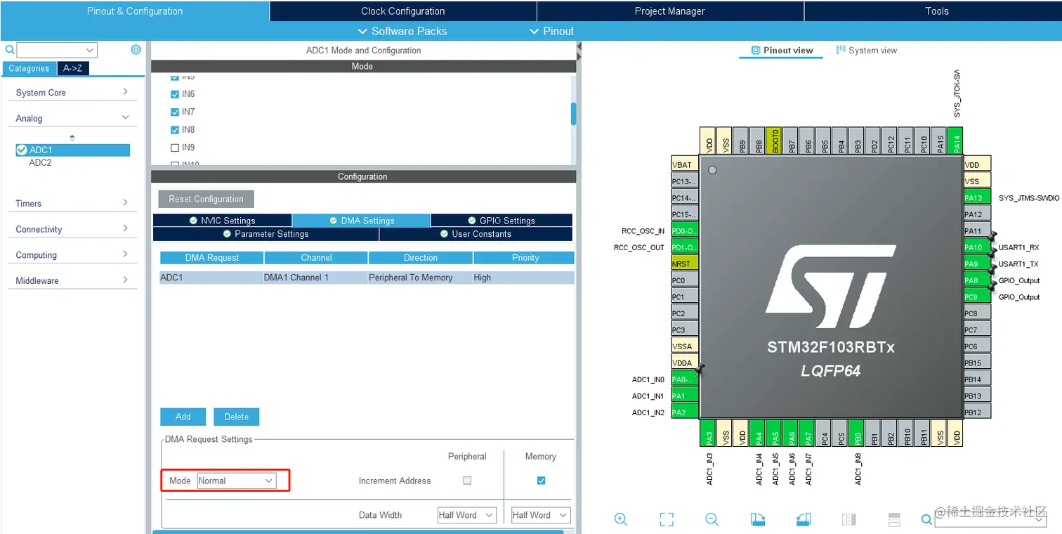Screen dimensions: 1062x534
Task: Switch to Project Manager tab
Action: pyautogui.click(x=670, y=11)
